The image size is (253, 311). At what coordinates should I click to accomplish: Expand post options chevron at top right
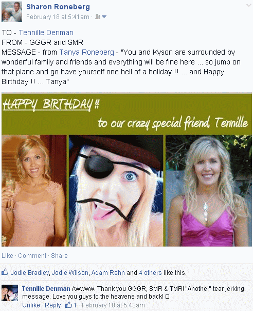(249, 5)
